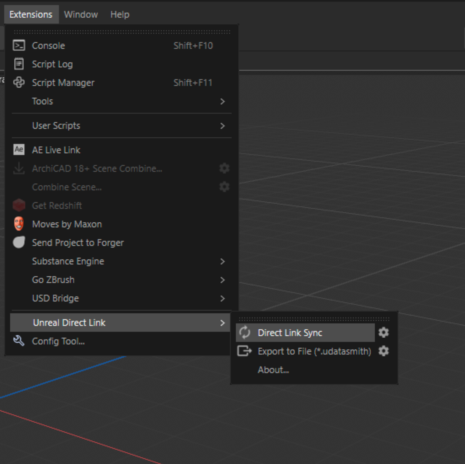
Task: Click the Get Redshift cube icon
Action: pyautogui.click(x=19, y=205)
